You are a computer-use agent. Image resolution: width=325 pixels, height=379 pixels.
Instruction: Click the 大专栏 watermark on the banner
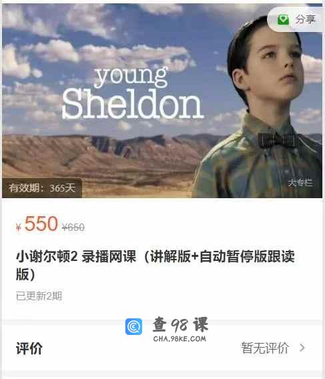tap(300, 182)
